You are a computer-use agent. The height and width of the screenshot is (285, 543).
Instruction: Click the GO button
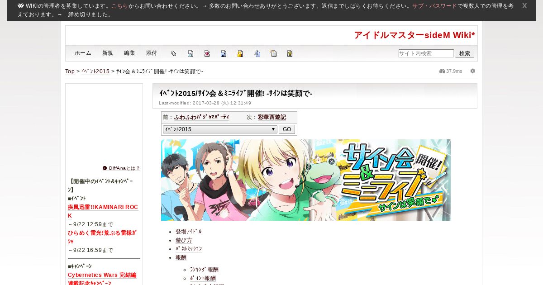[287, 129]
